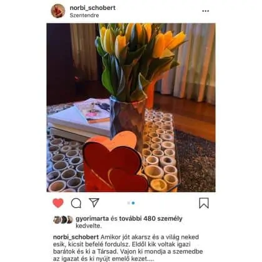Select the active blue carousel dot
The height and width of the screenshot is (262, 262).
point(133,203)
